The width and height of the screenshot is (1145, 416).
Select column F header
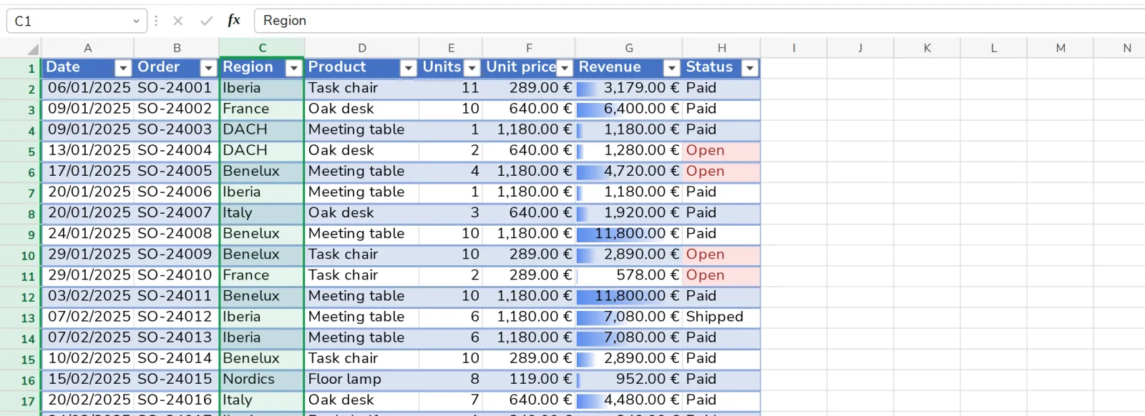tap(529, 48)
